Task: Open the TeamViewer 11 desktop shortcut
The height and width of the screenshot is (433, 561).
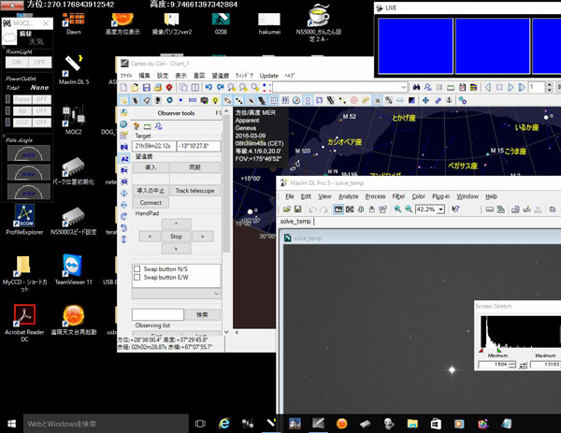Action: point(74,269)
